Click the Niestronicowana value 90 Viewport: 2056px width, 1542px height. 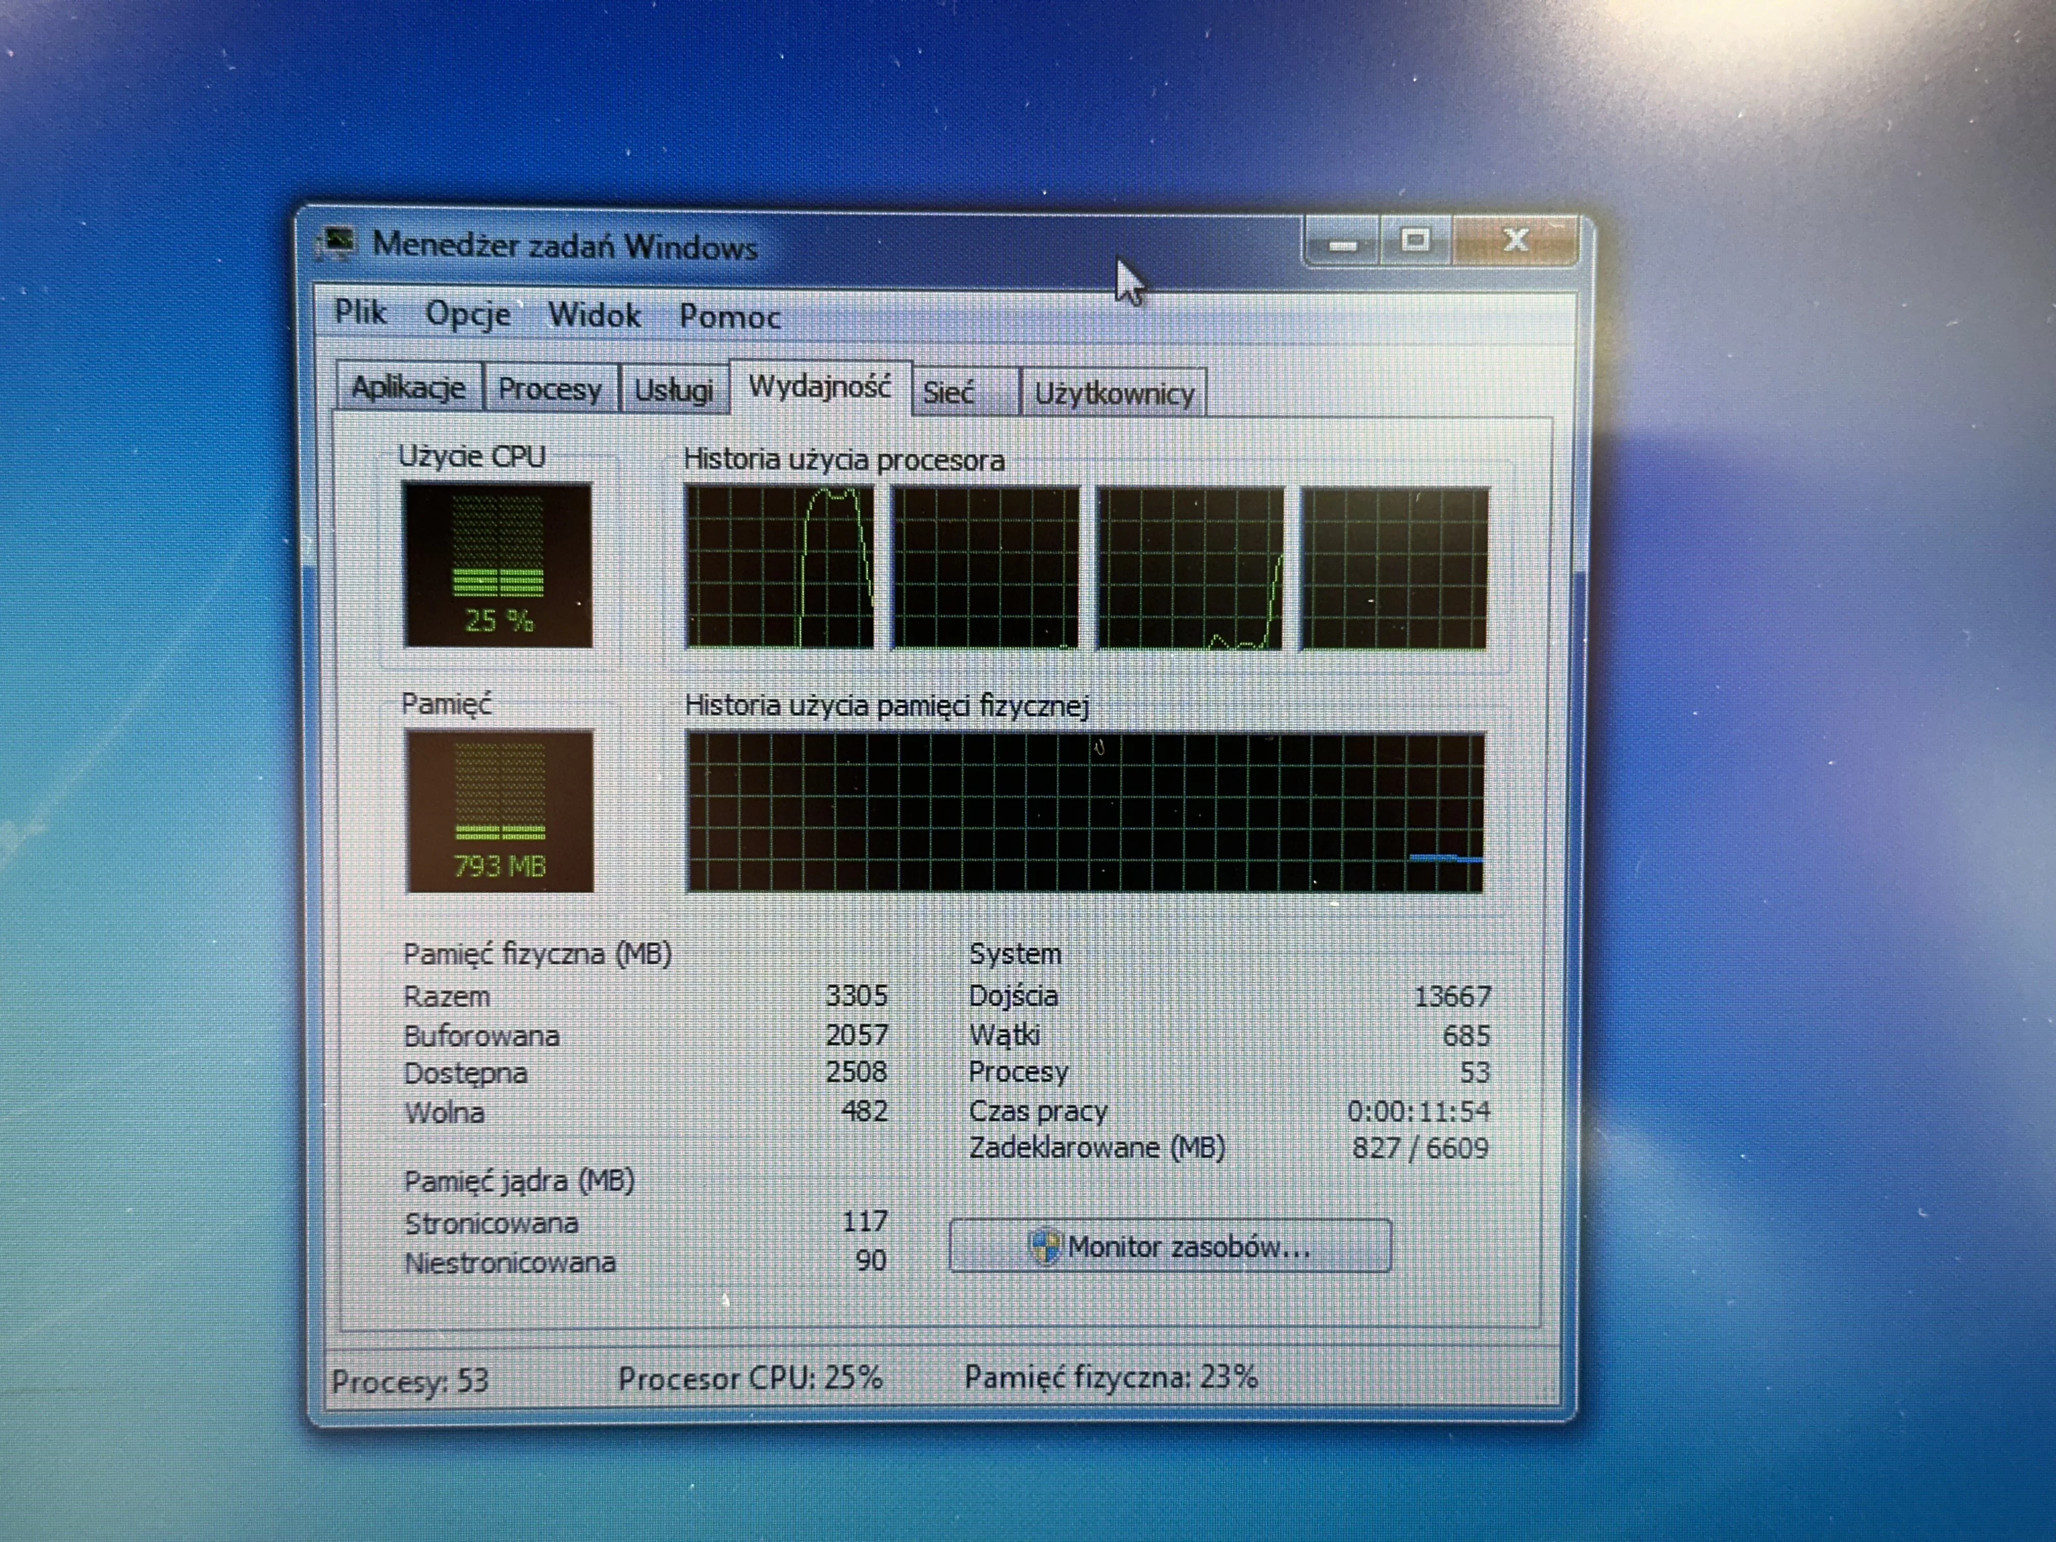pos(871,1261)
